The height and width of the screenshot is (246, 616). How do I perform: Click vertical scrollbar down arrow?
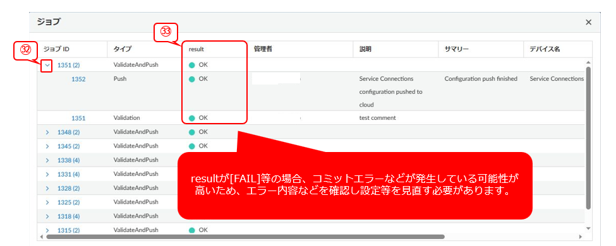[588, 228]
